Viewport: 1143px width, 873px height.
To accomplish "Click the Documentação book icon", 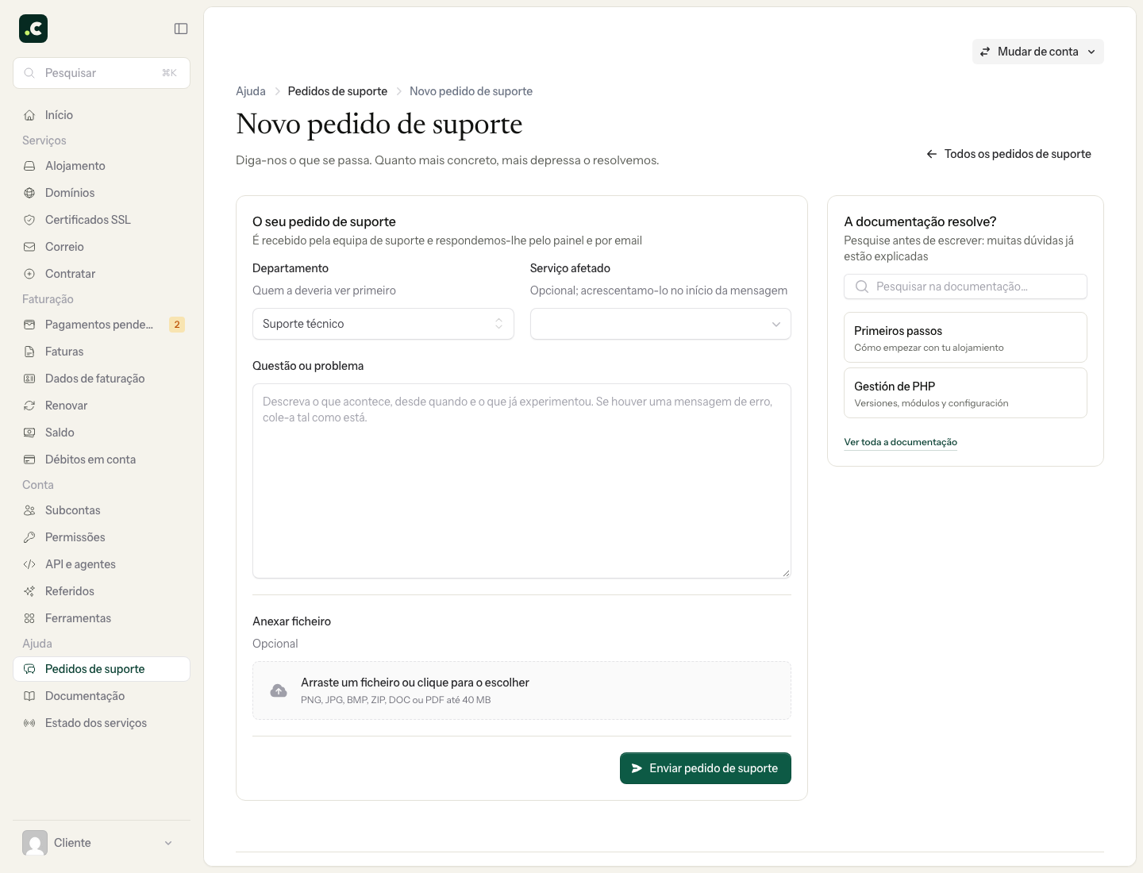I will click(29, 696).
